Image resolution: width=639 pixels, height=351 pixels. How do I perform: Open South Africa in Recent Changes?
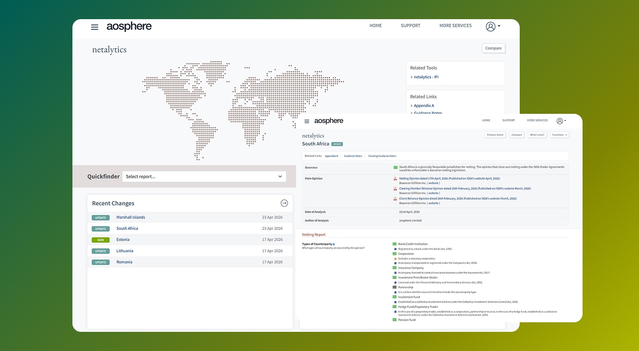(x=127, y=229)
